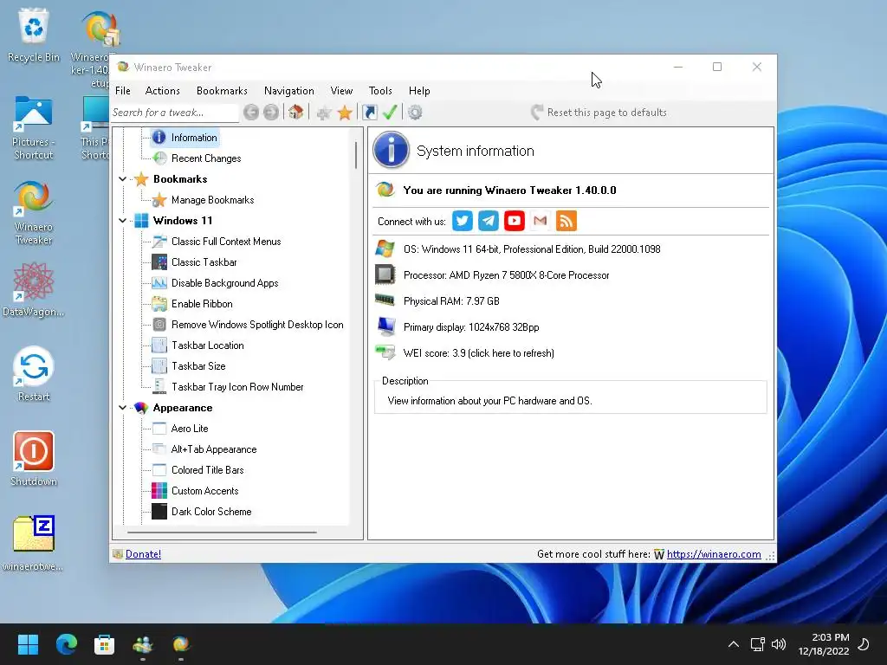Image resolution: width=887 pixels, height=665 pixels.
Task: Open the Actions menu
Action: click(x=162, y=90)
